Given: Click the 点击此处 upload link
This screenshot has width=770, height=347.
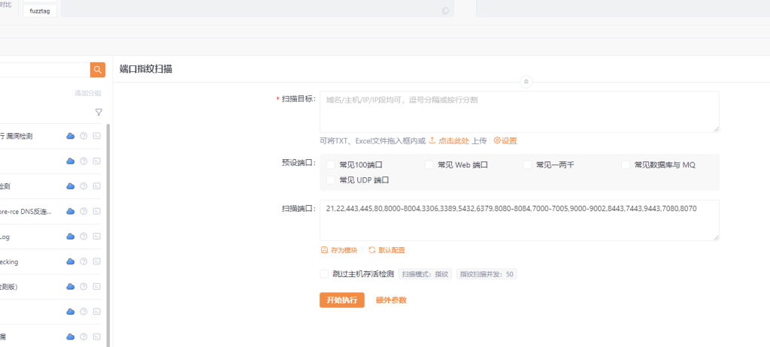Looking at the screenshot, I should pyautogui.click(x=454, y=140).
